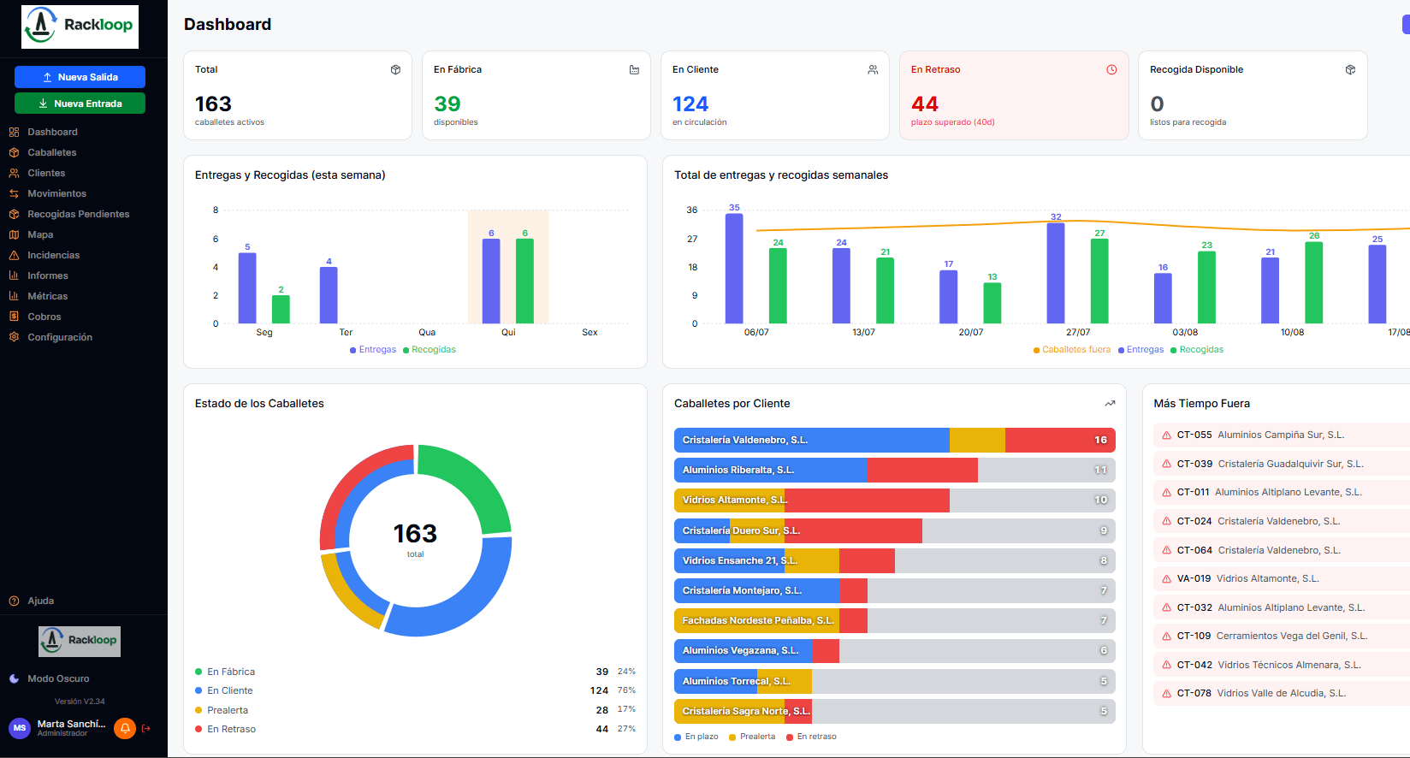1410x758 pixels.
Task: Click the Rackloop logo at top of sidebar
Action: click(x=80, y=26)
